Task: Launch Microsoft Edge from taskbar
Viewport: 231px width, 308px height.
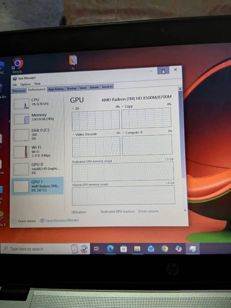Action: 110,249
